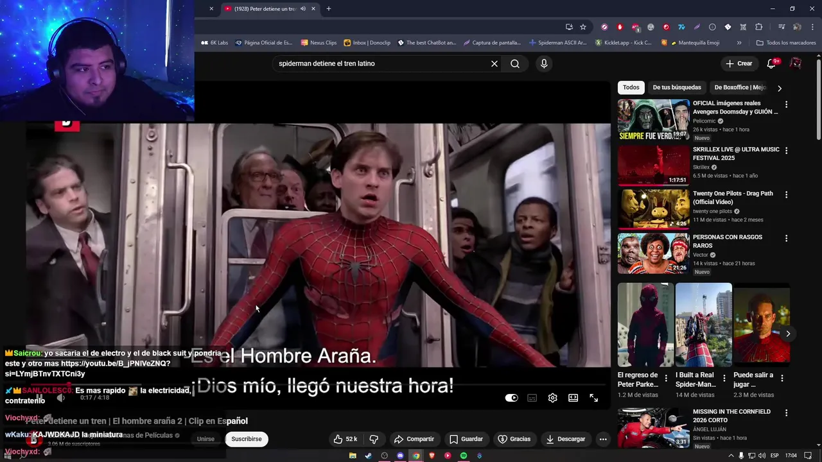Viewport: 822px width, 462px height.
Task: Click the Unirse button
Action: 205,439
